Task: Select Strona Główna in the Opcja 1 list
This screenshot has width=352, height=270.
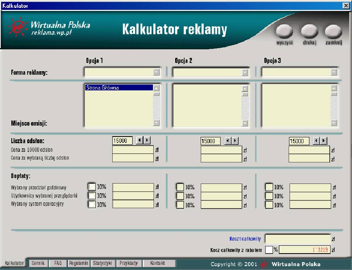Action: coord(119,88)
